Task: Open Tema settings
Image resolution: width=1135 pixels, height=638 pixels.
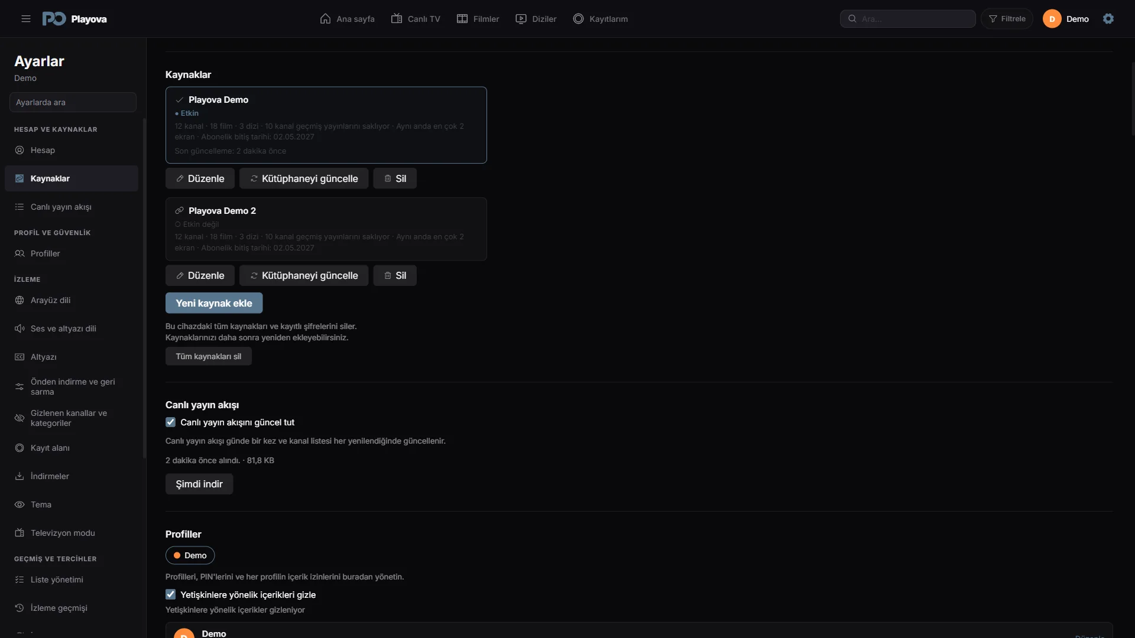Action: tap(72, 504)
